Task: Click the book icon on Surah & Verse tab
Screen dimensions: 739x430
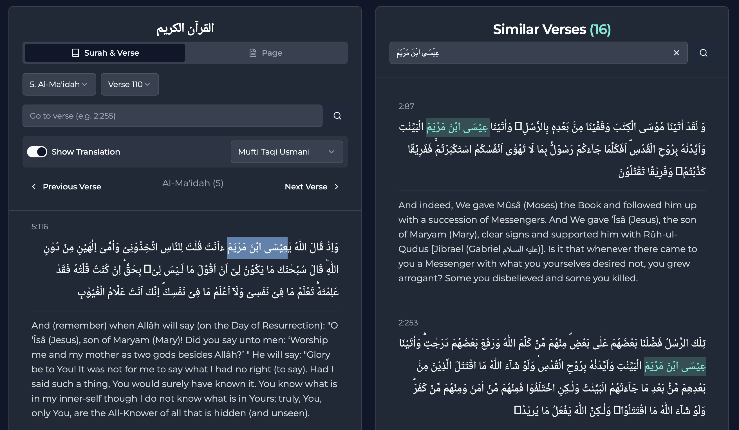Action: click(76, 53)
